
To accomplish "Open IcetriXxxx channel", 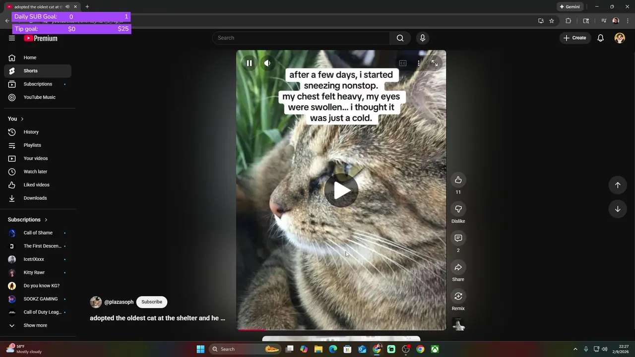I will tap(38, 259).
